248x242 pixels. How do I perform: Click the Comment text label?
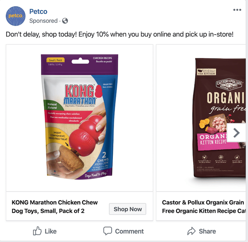[x=129, y=231]
